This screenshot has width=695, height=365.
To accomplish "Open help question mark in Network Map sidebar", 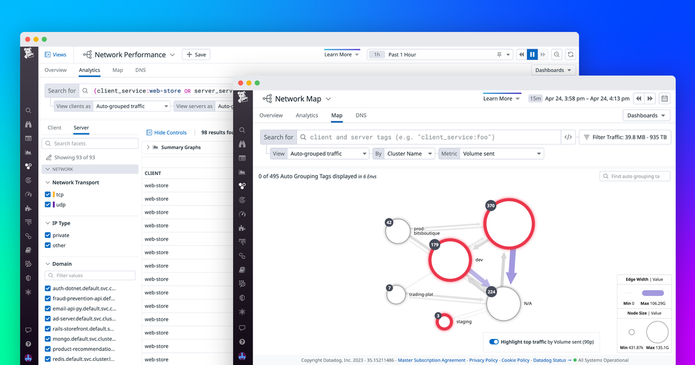I will pos(243,342).
